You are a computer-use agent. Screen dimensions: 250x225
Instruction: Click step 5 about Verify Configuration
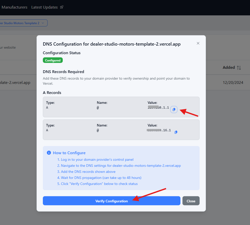click(x=98, y=184)
